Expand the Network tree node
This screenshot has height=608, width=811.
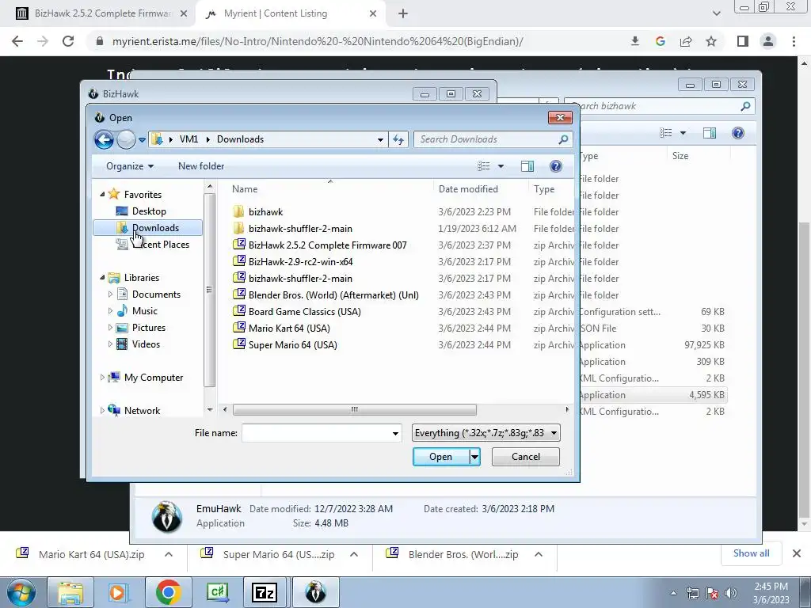(102, 411)
